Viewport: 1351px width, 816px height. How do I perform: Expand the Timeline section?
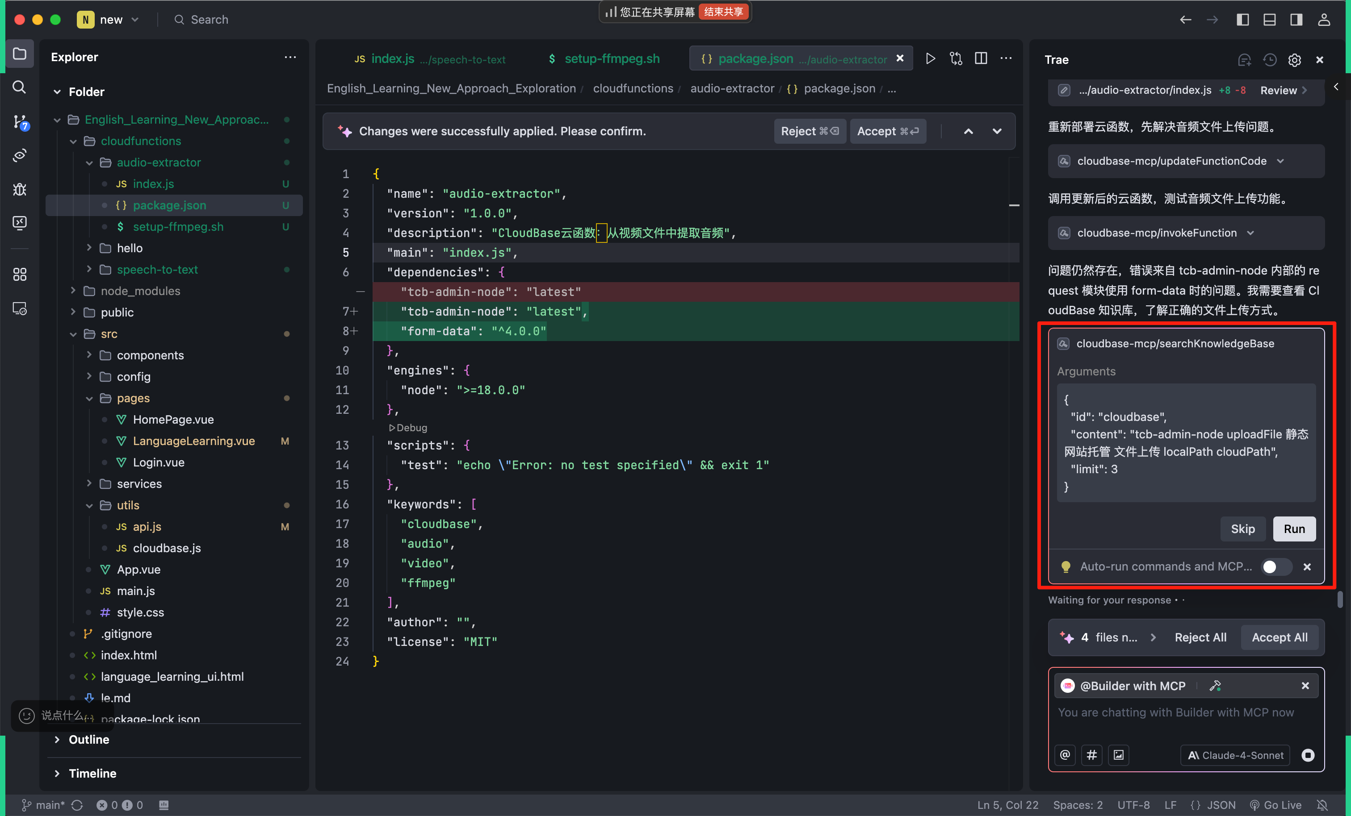pos(57,773)
